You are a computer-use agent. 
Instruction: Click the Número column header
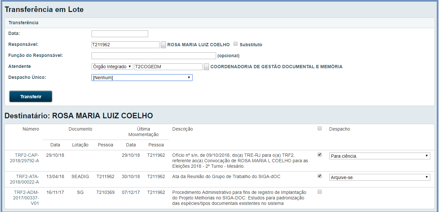[x=31, y=129]
